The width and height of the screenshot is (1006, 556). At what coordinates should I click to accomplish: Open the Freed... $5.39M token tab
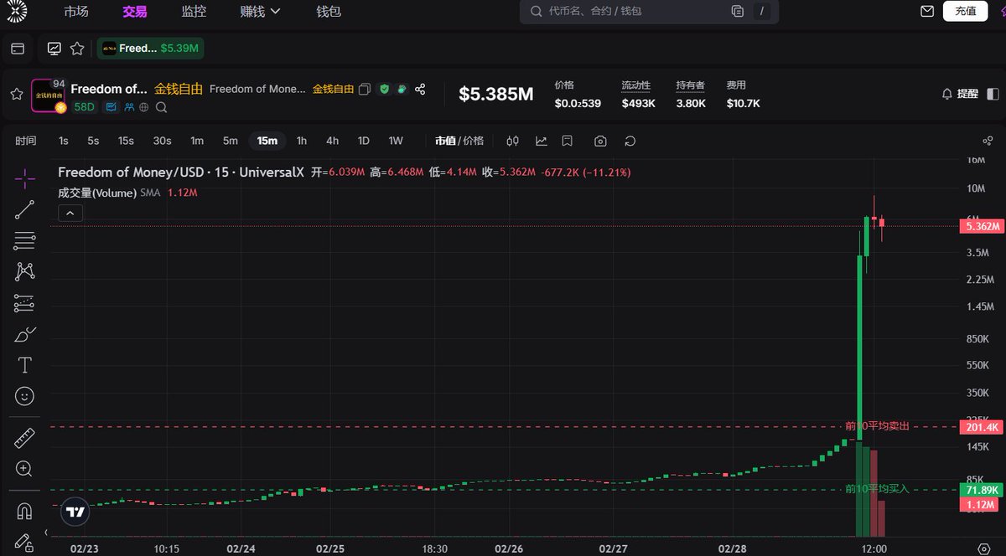(151, 49)
